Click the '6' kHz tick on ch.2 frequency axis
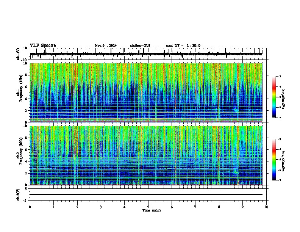 (x=26, y=149)
